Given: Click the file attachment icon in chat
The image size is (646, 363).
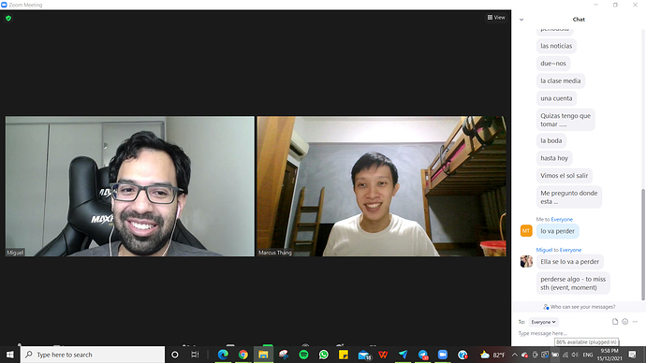Looking at the screenshot, I should [615, 322].
